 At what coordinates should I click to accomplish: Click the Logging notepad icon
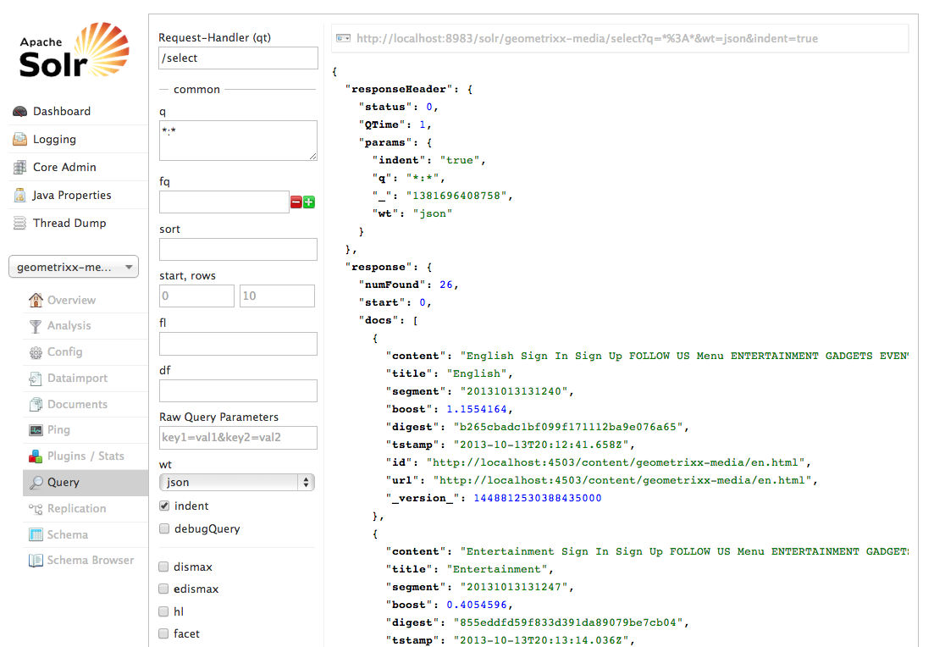coord(20,140)
